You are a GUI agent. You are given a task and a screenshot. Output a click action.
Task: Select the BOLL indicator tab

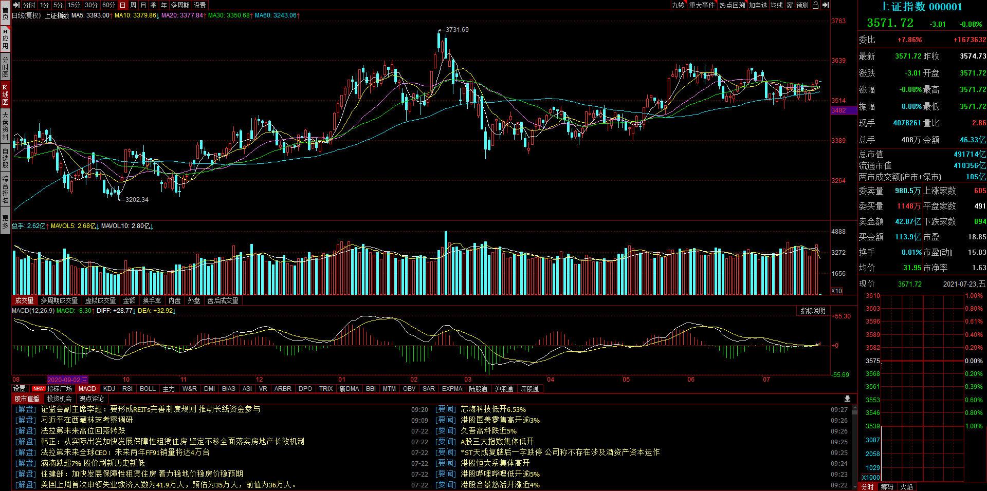(x=148, y=389)
